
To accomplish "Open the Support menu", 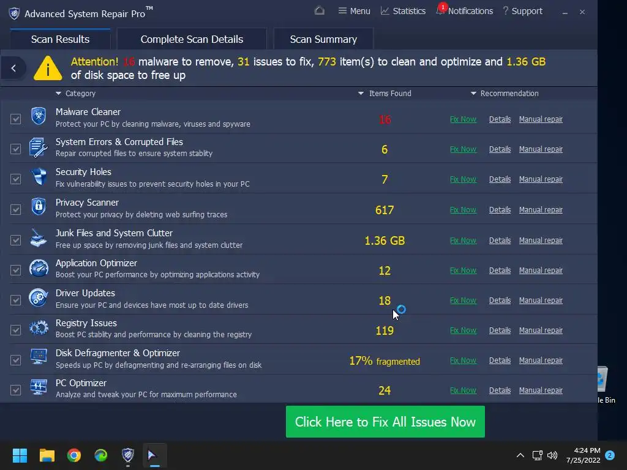I will (522, 11).
